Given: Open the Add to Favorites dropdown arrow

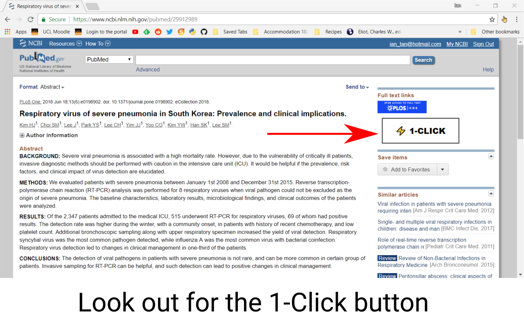Looking at the screenshot, I should click(443, 169).
